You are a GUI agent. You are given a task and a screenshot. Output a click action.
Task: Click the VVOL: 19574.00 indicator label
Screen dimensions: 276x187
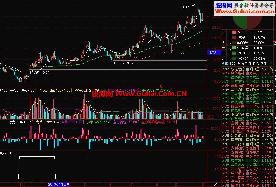coord(23,91)
